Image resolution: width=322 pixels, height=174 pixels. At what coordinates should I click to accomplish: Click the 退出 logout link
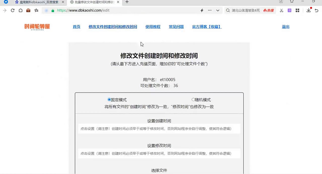pos(286,27)
